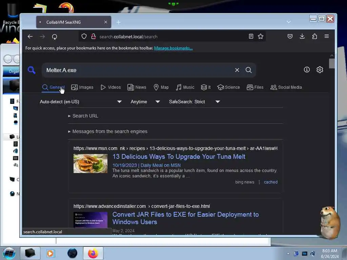Image resolution: width=347 pixels, height=260 pixels.
Task: Close the CollabVM SearXNG tab
Action: click(106, 22)
